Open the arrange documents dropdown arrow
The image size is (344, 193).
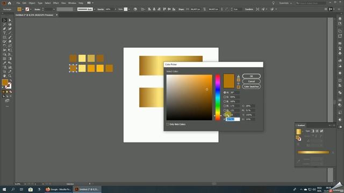tap(93, 3)
